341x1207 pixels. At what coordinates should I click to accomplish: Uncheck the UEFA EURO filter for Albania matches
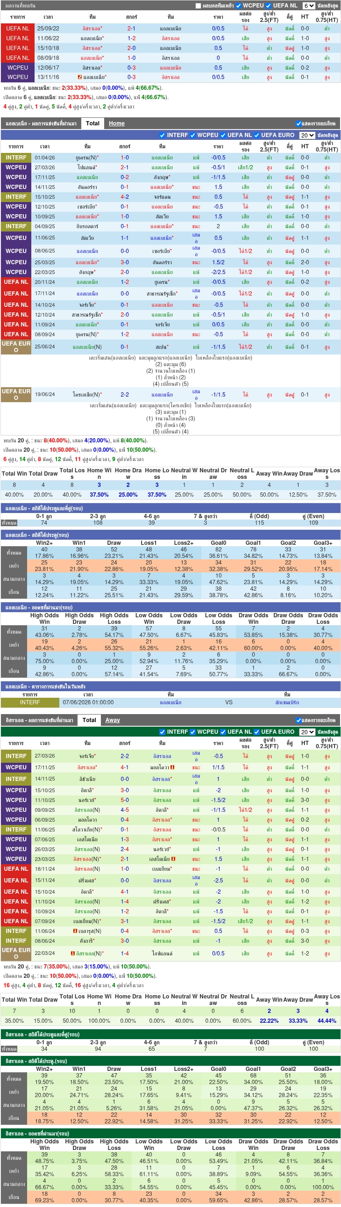pos(257,135)
